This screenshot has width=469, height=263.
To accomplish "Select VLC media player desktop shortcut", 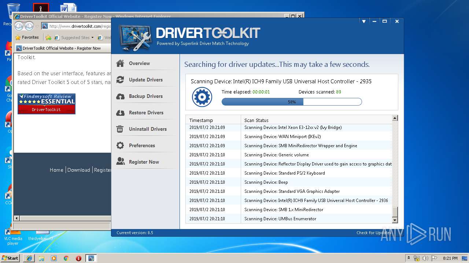I will 13,237.
